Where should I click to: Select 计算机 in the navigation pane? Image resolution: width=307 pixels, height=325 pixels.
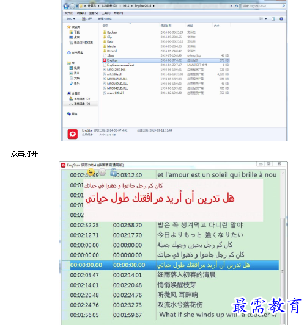tap(74, 93)
